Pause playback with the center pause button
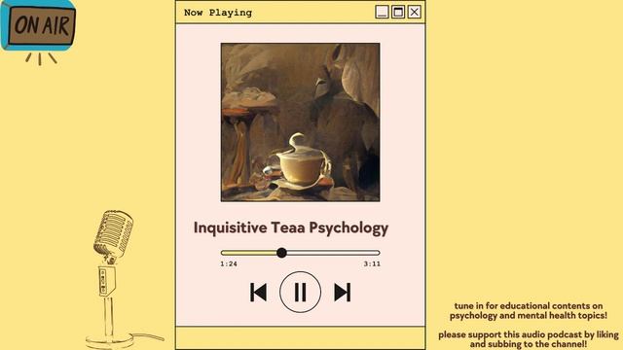 point(300,292)
